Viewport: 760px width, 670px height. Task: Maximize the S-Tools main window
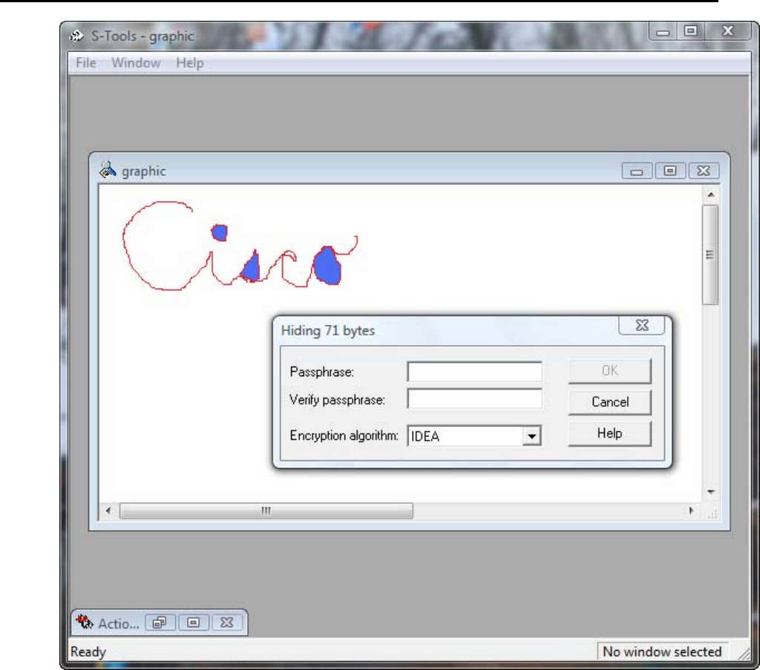click(x=690, y=32)
